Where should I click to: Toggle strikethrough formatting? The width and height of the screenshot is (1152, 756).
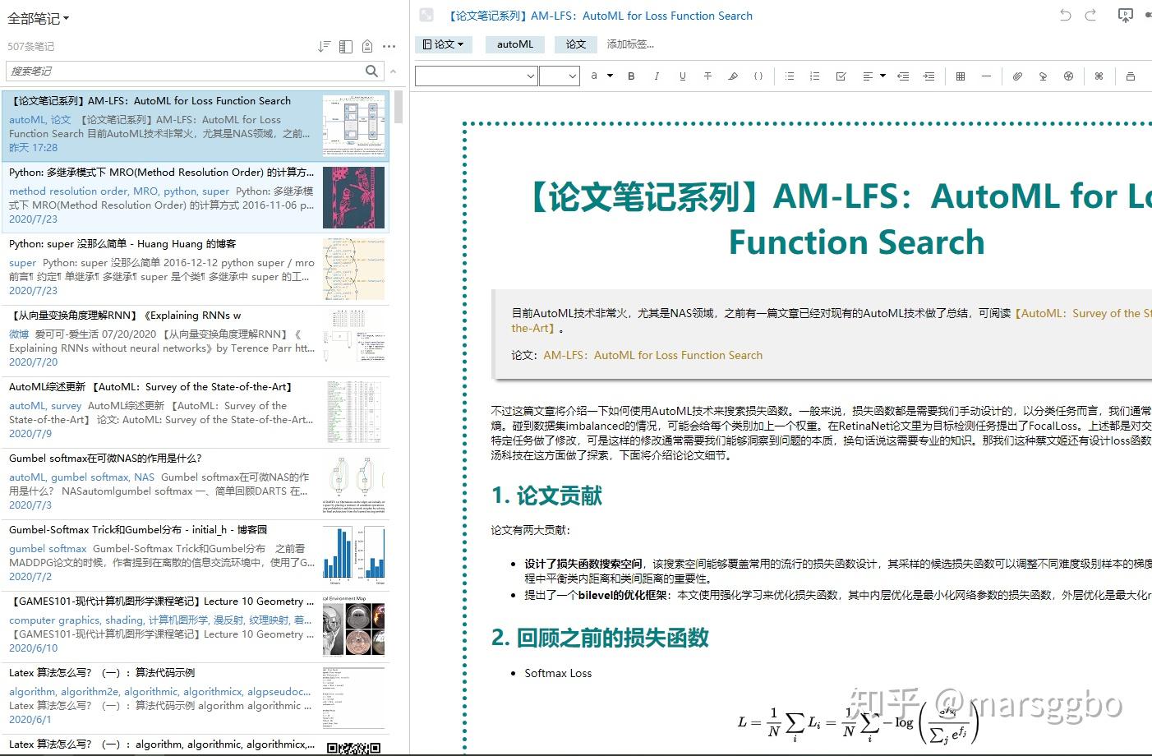(707, 76)
